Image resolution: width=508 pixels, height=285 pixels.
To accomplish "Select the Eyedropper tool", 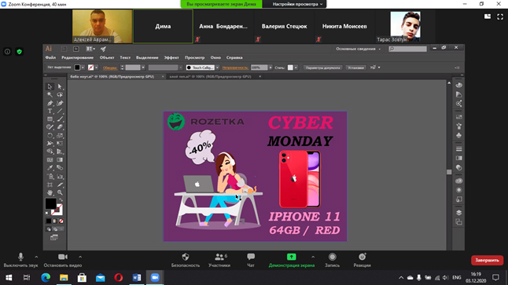I will (50, 168).
